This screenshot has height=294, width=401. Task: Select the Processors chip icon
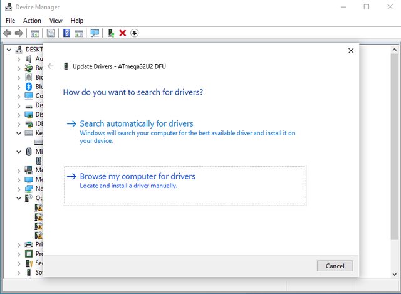click(x=29, y=254)
